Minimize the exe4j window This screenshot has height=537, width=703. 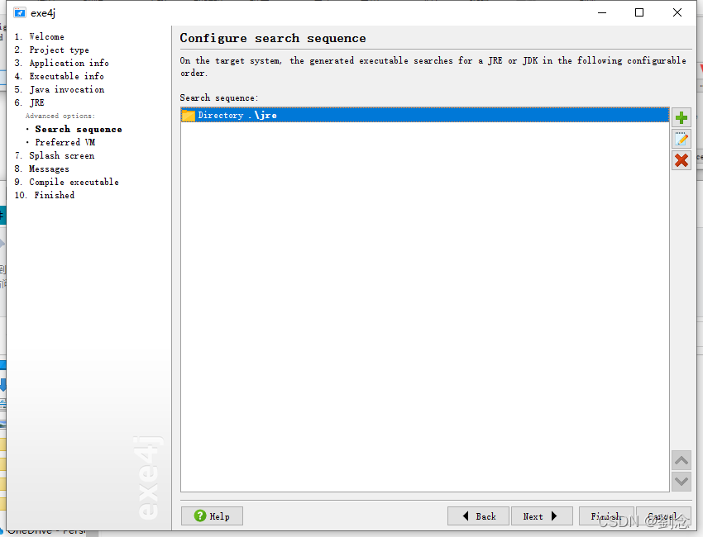pos(602,12)
